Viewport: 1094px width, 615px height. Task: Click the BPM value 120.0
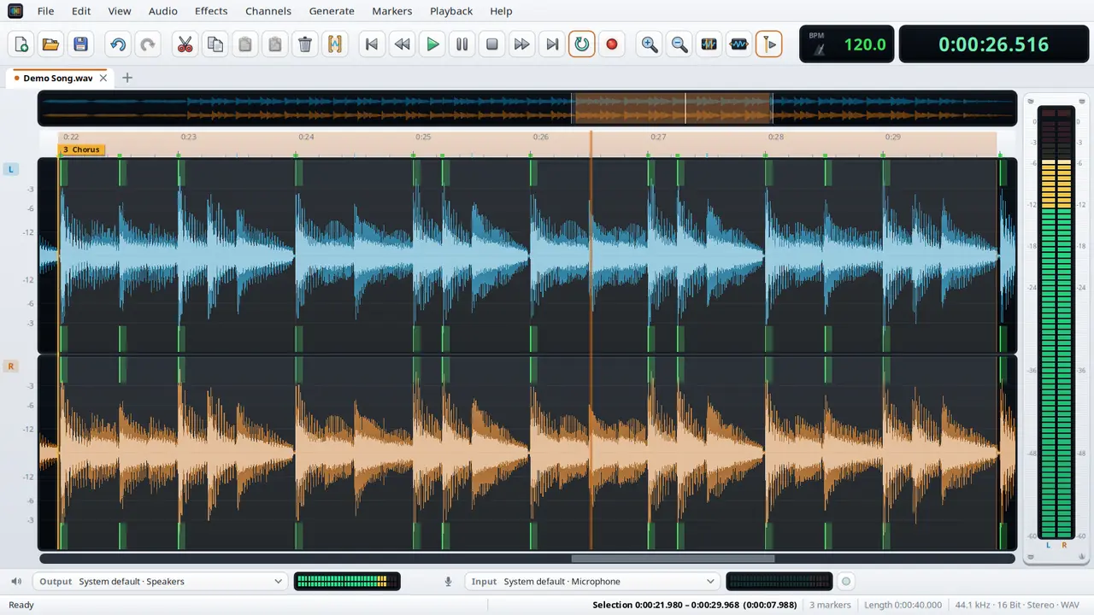865,44
